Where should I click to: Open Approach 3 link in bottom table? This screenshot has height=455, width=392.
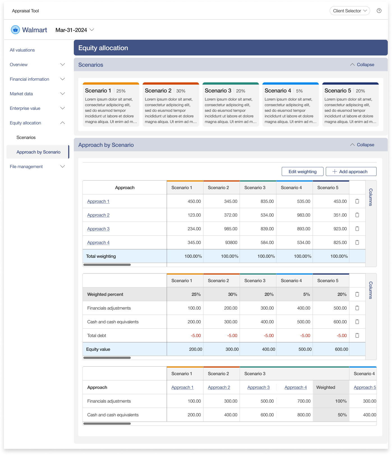[258, 387]
